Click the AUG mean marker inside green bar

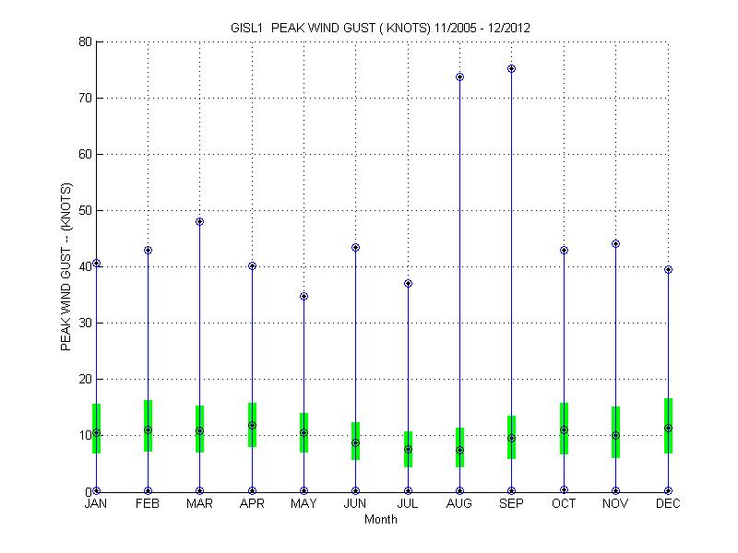[459, 451]
